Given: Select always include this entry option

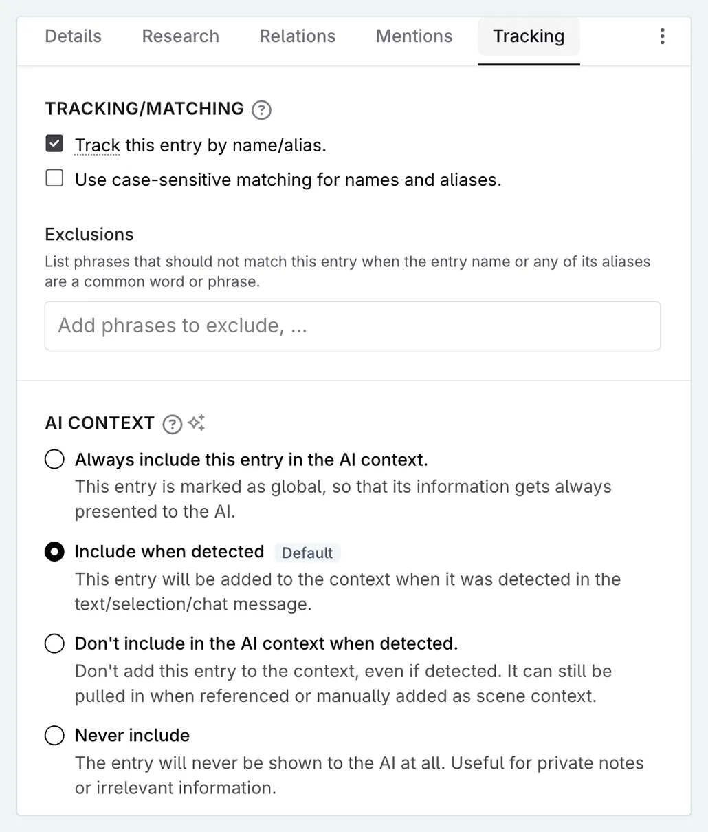Looking at the screenshot, I should [x=54, y=459].
